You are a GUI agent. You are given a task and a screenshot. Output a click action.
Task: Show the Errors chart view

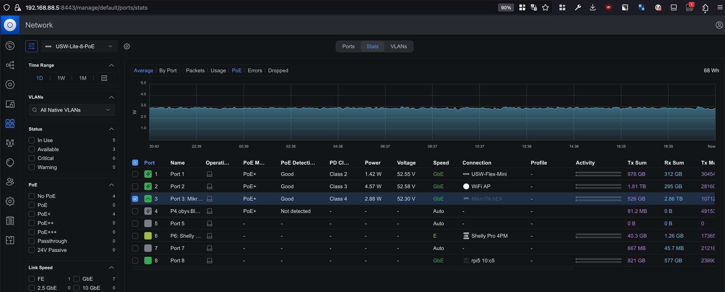point(255,70)
